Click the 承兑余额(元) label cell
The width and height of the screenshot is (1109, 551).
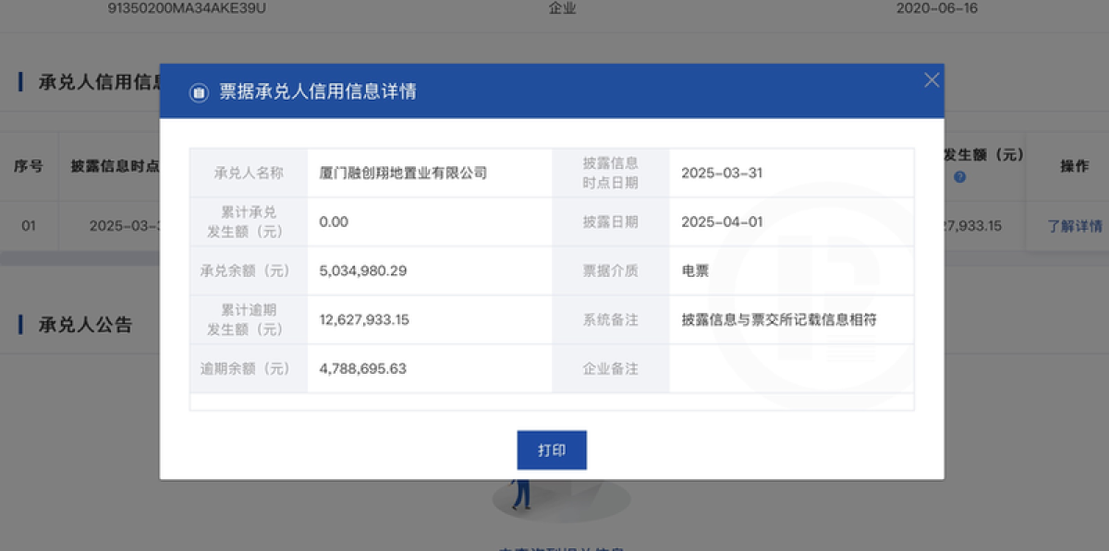click(249, 271)
